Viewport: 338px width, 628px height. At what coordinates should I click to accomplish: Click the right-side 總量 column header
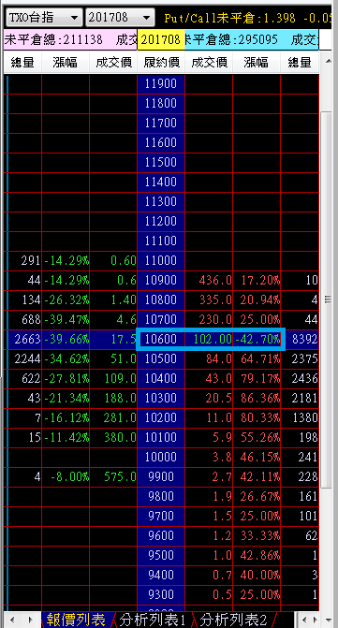(x=301, y=62)
